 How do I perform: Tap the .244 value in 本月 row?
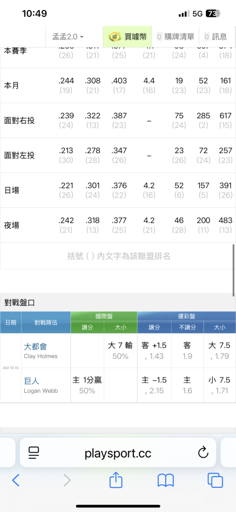66,81
